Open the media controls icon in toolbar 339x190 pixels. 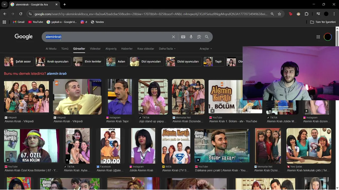(318, 14)
